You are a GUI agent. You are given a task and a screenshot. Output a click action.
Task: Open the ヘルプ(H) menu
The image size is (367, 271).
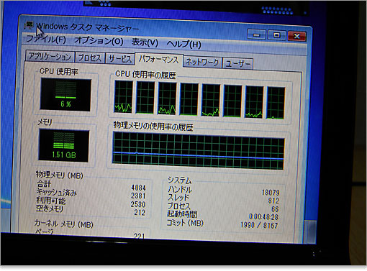tap(183, 44)
